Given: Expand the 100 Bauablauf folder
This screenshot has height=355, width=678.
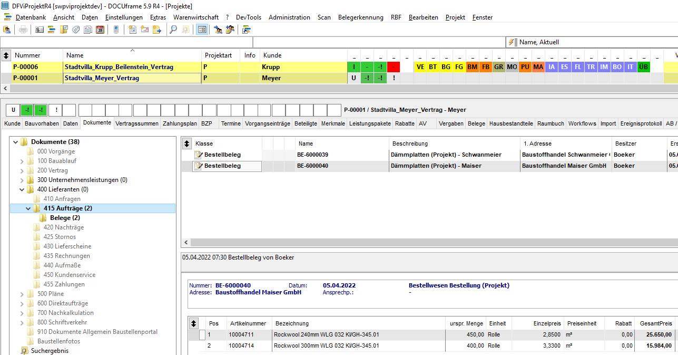Looking at the screenshot, I should [22, 161].
